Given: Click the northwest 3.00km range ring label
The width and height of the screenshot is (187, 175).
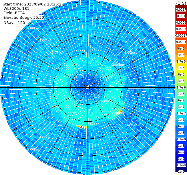Looking at the screenshot, I should point(57,52).
